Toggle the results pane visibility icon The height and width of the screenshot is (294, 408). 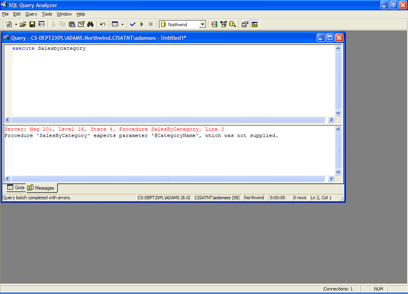tap(255, 24)
